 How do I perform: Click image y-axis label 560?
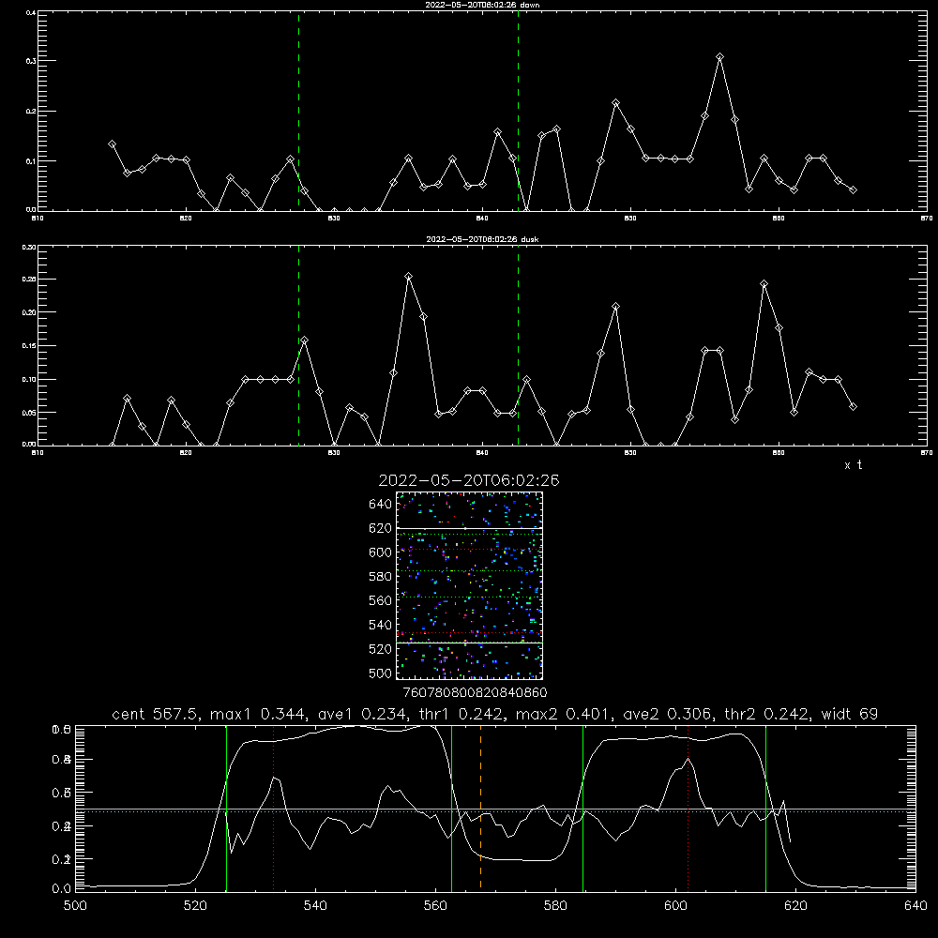click(x=381, y=600)
